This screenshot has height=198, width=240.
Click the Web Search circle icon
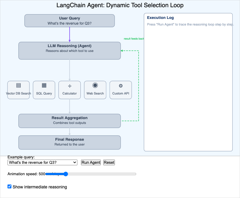click(95, 85)
